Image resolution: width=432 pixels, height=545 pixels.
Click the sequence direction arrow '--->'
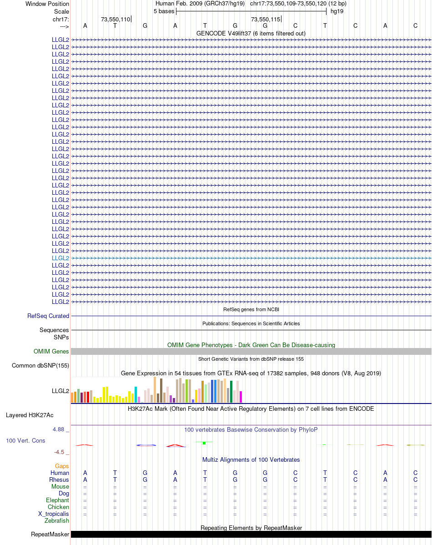pos(64,27)
